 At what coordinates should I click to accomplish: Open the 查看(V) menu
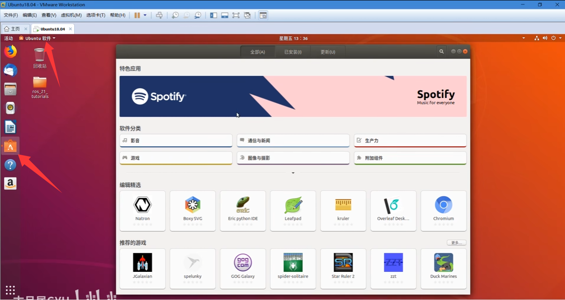coord(49,15)
